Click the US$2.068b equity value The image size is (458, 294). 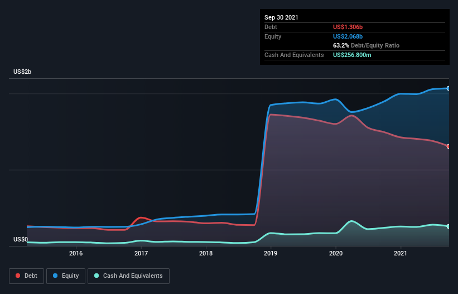[348, 36]
